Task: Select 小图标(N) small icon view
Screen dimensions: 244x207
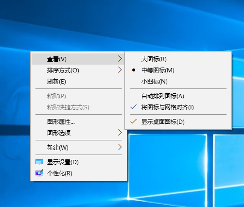Action: [x=178, y=81]
